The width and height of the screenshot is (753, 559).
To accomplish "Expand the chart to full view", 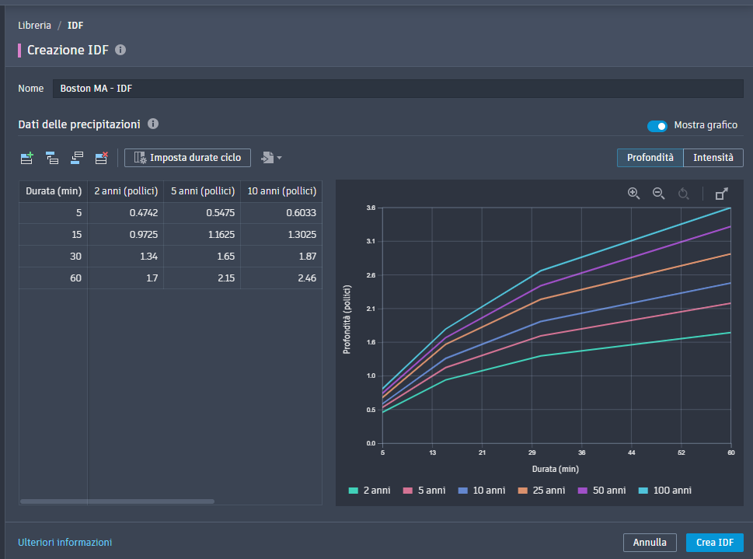I will 721,194.
